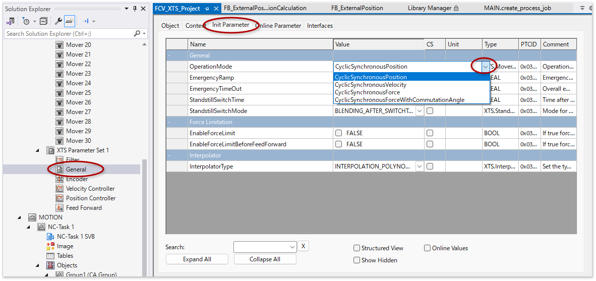Screen dimensions: 596x281
Task: Switch to the Interfaces tab
Action: [320, 25]
